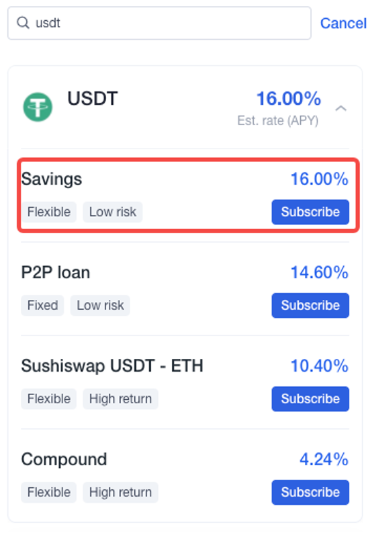Subscribe to the Savings product
This screenshot has height=533, width=372.
pyautogui.click(x=310, y=212)
